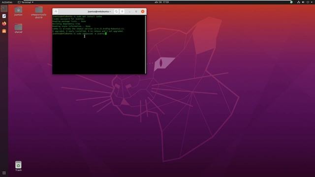Click the green tray indicator icon
The width and height of the screenshot is (315, 177).
coord(291,2)
